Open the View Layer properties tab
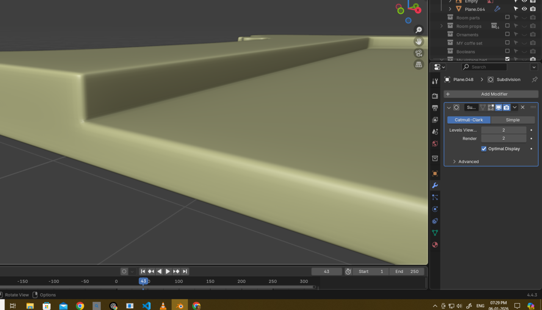542x310 pixels. pyautogui.click(x=435, y=120)
